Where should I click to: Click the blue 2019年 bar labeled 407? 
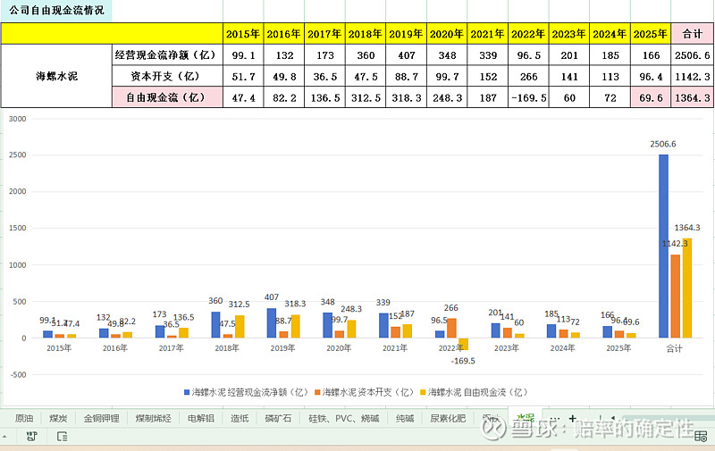(272, 323)
